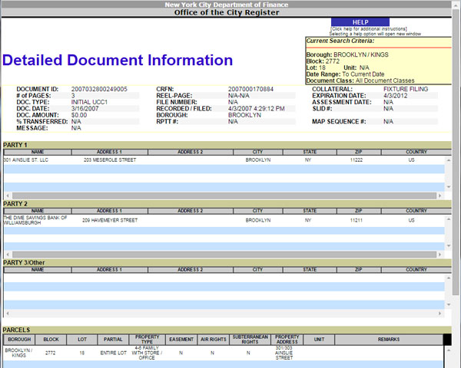This screenshot has width=461, height=368.
Task: Click the BLOCK column header in Parcels
Action: tap(50, 339)
